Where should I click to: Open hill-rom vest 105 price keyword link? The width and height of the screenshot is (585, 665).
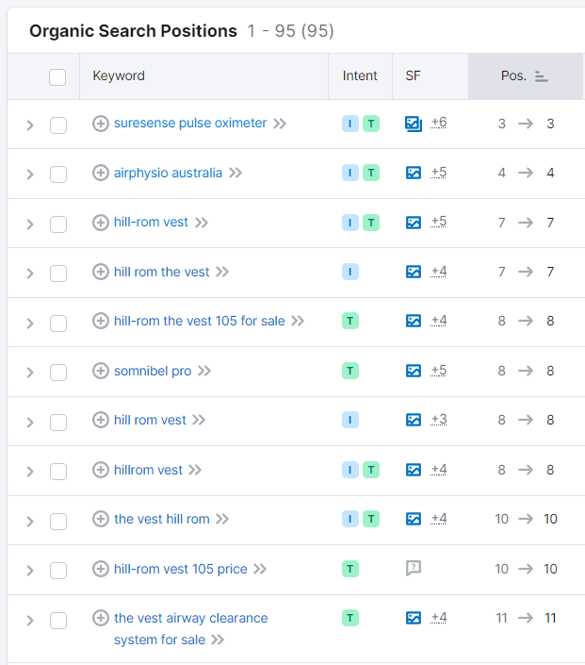181,569
